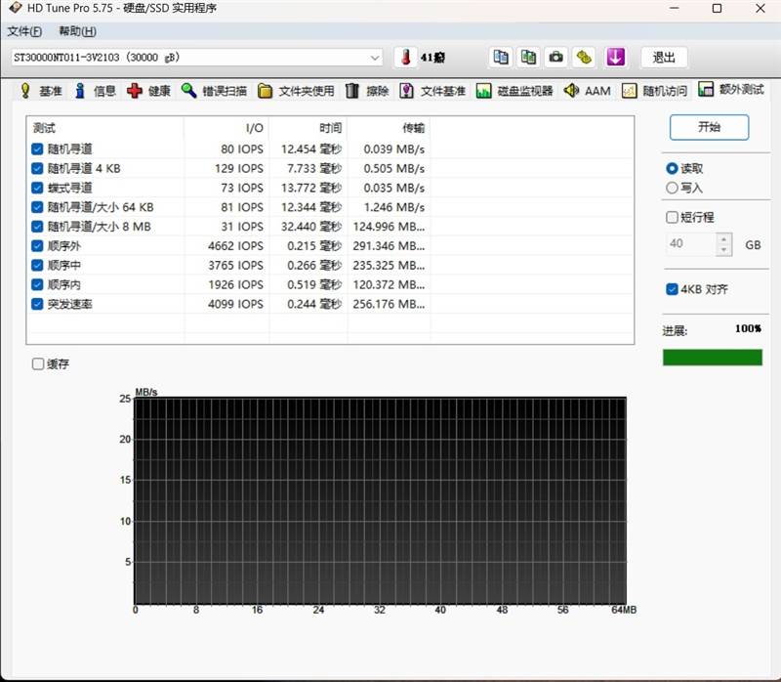The width and height of the screenshot is (781, 682).
Task: Uncheck the 突发速率 test checkbox
Action: pos(37,304)
